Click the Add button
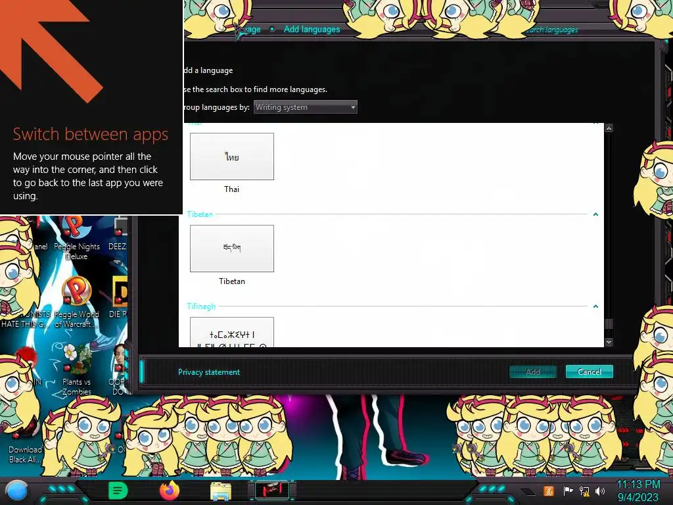Image resolution: width=673 pixels, height=505 pixels. [x=532, y=372]
